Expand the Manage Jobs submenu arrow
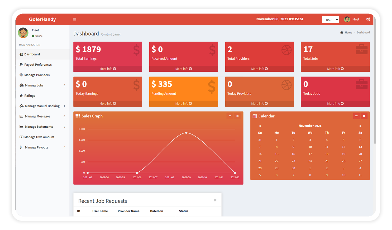 click(64, 85)
